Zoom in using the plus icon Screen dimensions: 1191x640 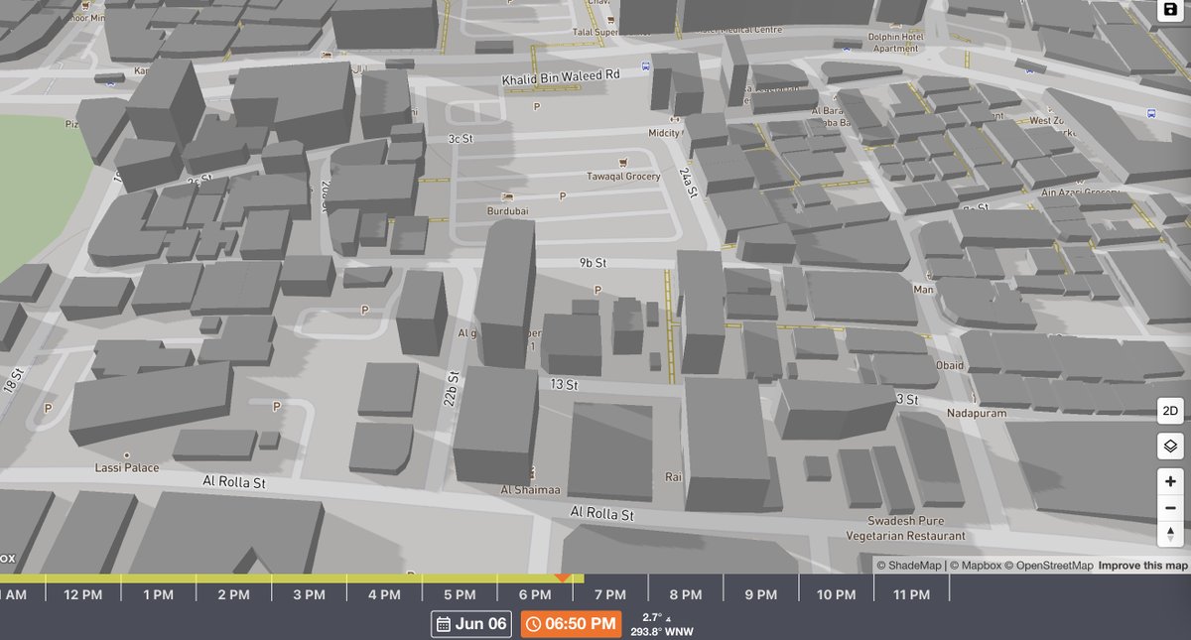[1169, 480]
